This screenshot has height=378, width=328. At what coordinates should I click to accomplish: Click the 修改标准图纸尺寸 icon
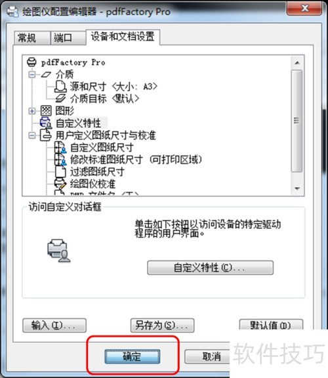60,159
